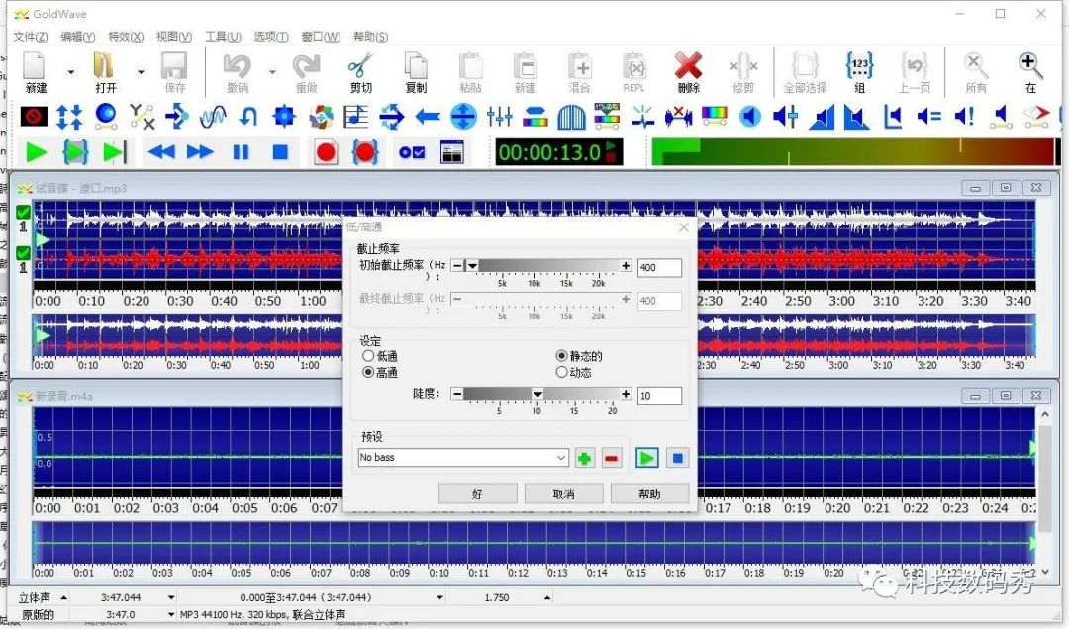Toggle the left channel green checkbox
Viewport: 1069px width, 629px height.
click(x=23, y=212)
